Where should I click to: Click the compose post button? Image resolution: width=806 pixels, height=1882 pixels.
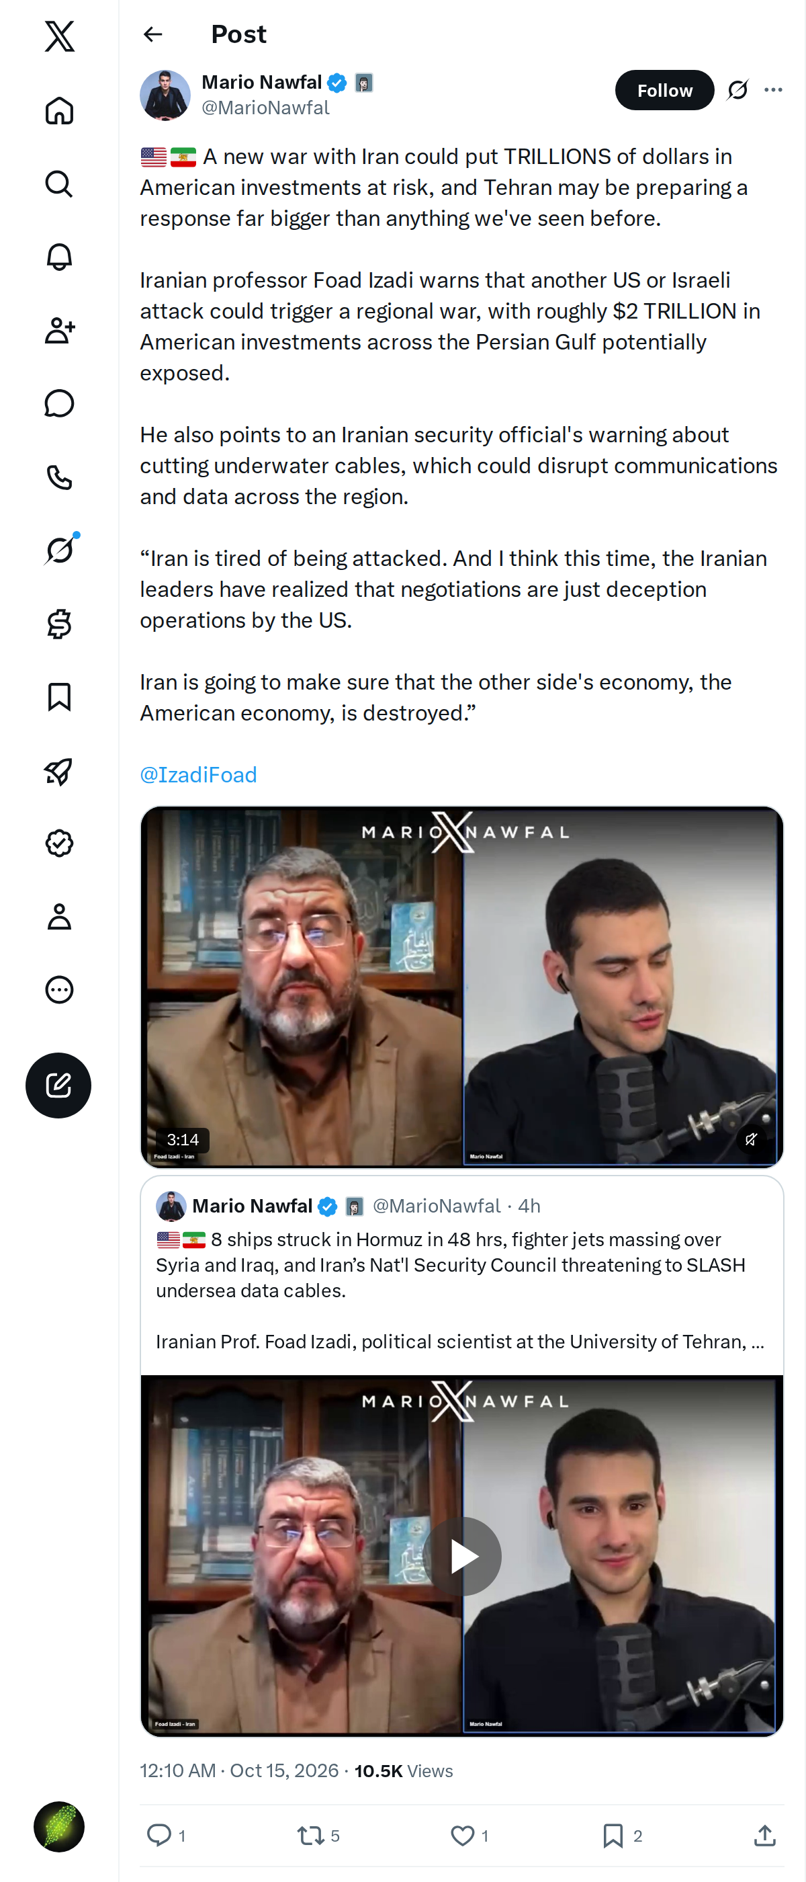click(x=58, y=1085)
